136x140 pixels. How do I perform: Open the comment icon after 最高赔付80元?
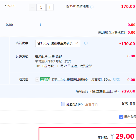[115, 79]
